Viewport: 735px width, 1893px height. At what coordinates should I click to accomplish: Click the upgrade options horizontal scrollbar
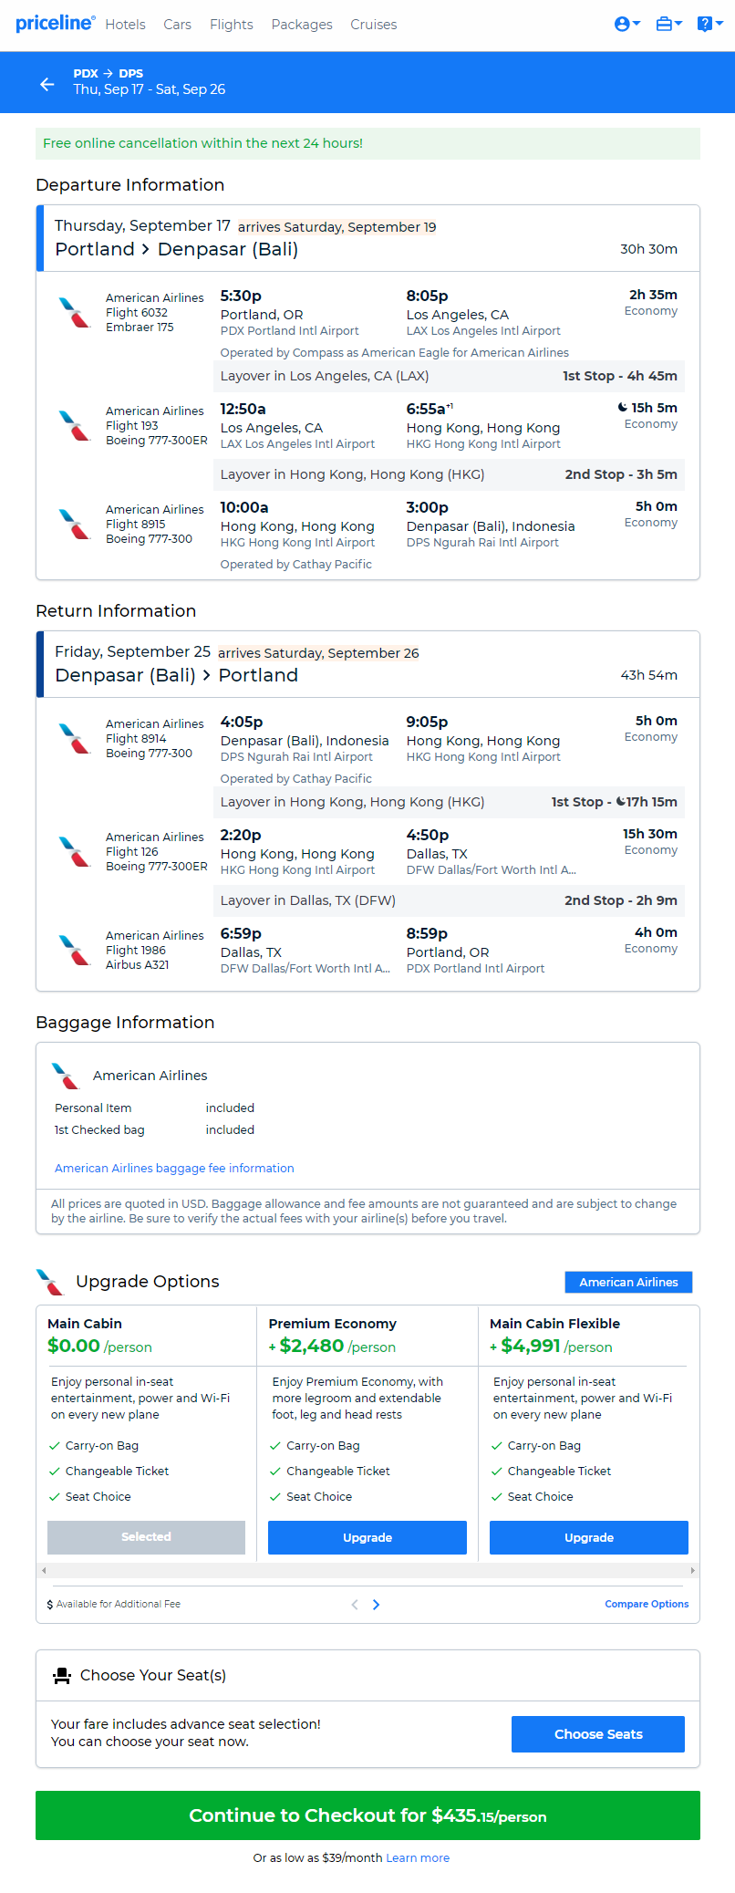click(x=367, y=1570)
